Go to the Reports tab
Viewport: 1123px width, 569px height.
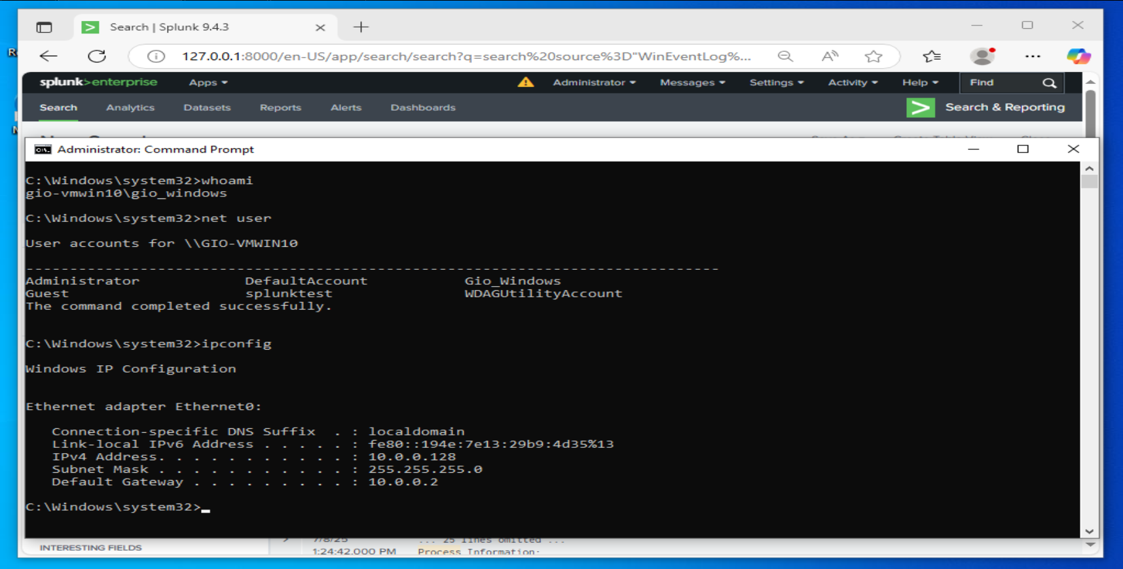(x=280, y=107)
